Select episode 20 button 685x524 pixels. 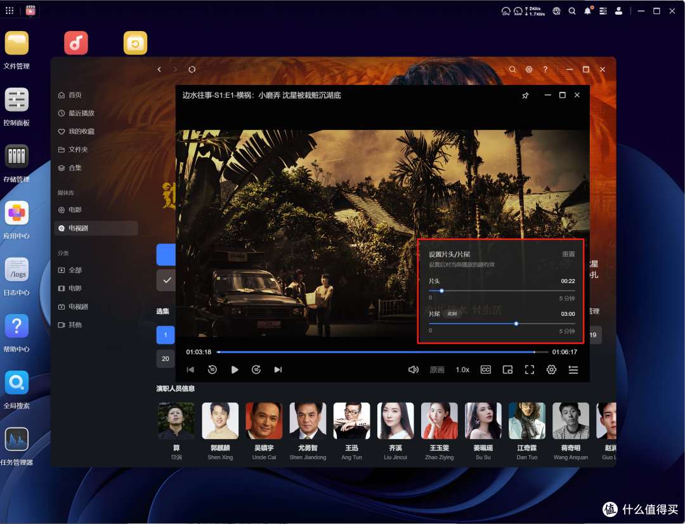166,358
